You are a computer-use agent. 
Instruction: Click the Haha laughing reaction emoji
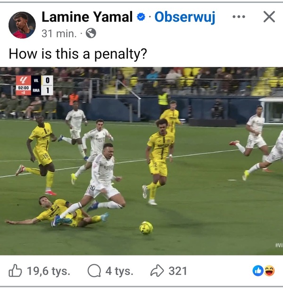coord(269,271)
